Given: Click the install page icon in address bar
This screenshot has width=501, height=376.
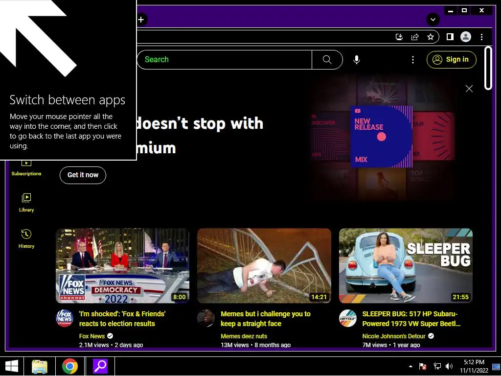Looking at the screenshot, I should (x=399, y=37).
